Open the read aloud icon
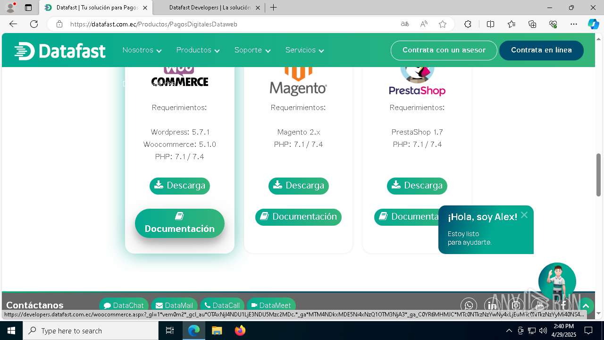The width and height of the screenshot is (604, 340). pyautogui.click(x=424, y=24)
